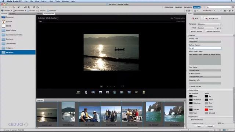Collapse the Appearance section
The width and height of the screenshot is (235, 132).
(188, 117)
